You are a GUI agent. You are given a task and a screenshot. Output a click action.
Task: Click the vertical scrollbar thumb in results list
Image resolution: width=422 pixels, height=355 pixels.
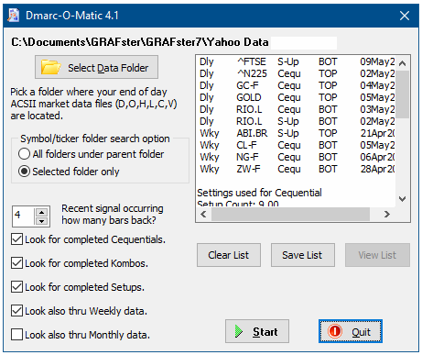pos(403,94)
